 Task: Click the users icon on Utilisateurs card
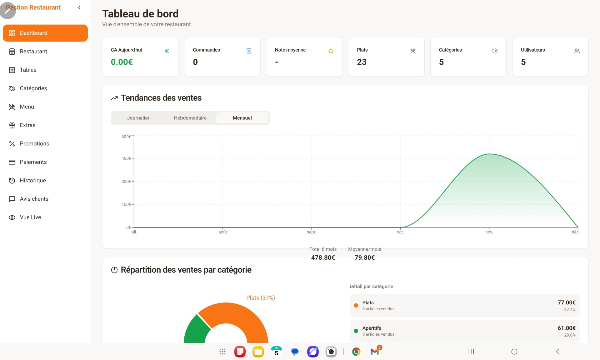click(577, 51)
